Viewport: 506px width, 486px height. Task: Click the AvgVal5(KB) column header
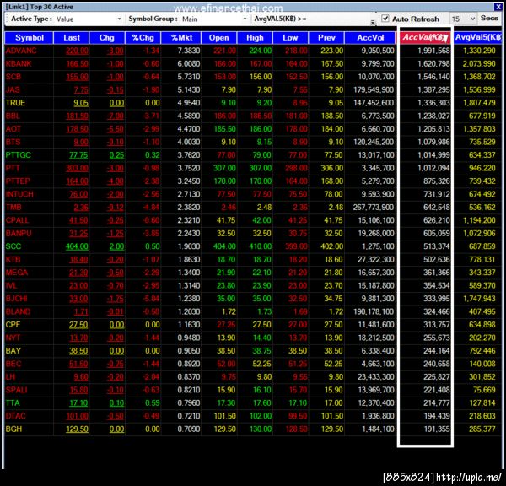(478, 38)
